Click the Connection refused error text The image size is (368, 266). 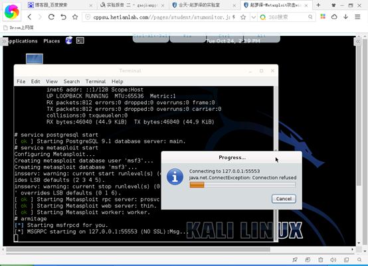click(243, 178)
